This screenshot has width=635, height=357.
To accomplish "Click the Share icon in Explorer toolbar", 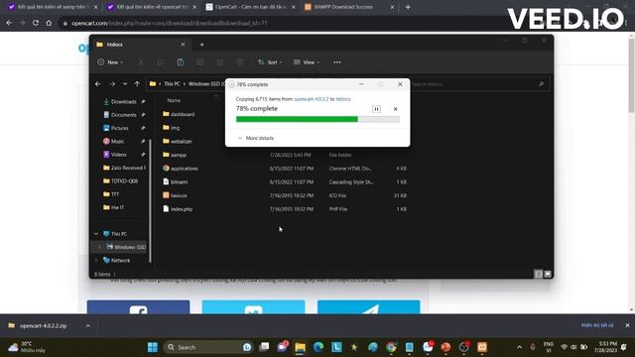I will point(220,62).
